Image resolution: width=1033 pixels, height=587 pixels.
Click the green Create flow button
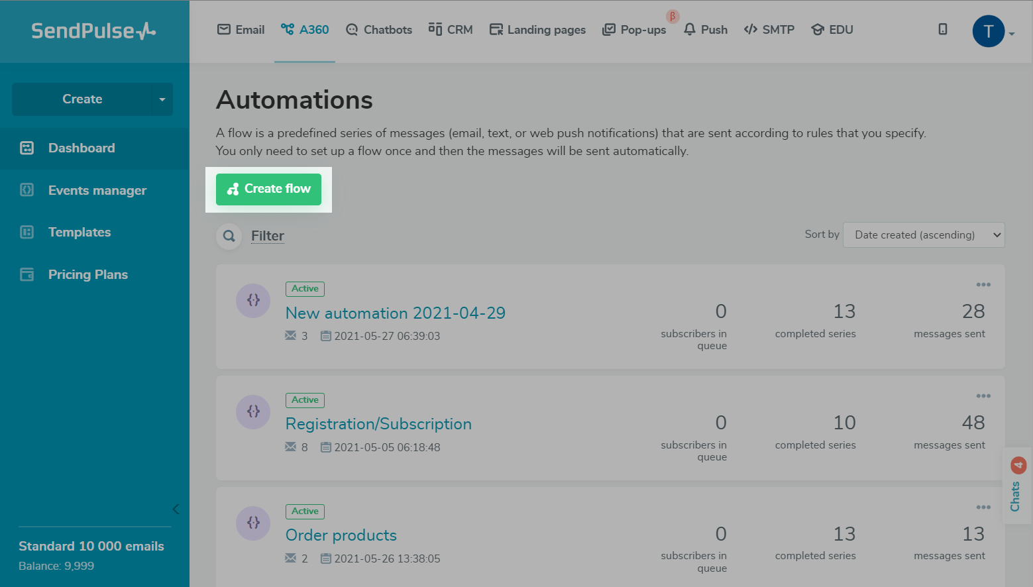(268, 189)
